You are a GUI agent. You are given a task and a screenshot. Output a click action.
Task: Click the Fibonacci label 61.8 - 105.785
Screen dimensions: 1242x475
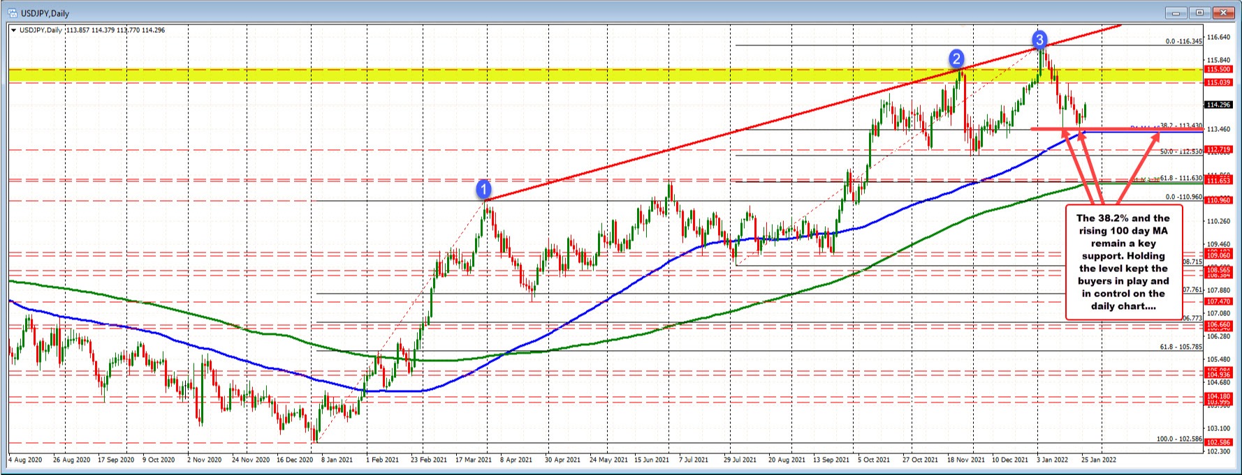pos(1181,347)
